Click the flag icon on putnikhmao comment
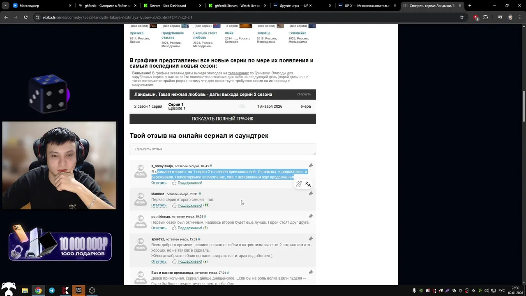This screenshot has width=526, height=296. pyautogui.click(x=311, y=216)
